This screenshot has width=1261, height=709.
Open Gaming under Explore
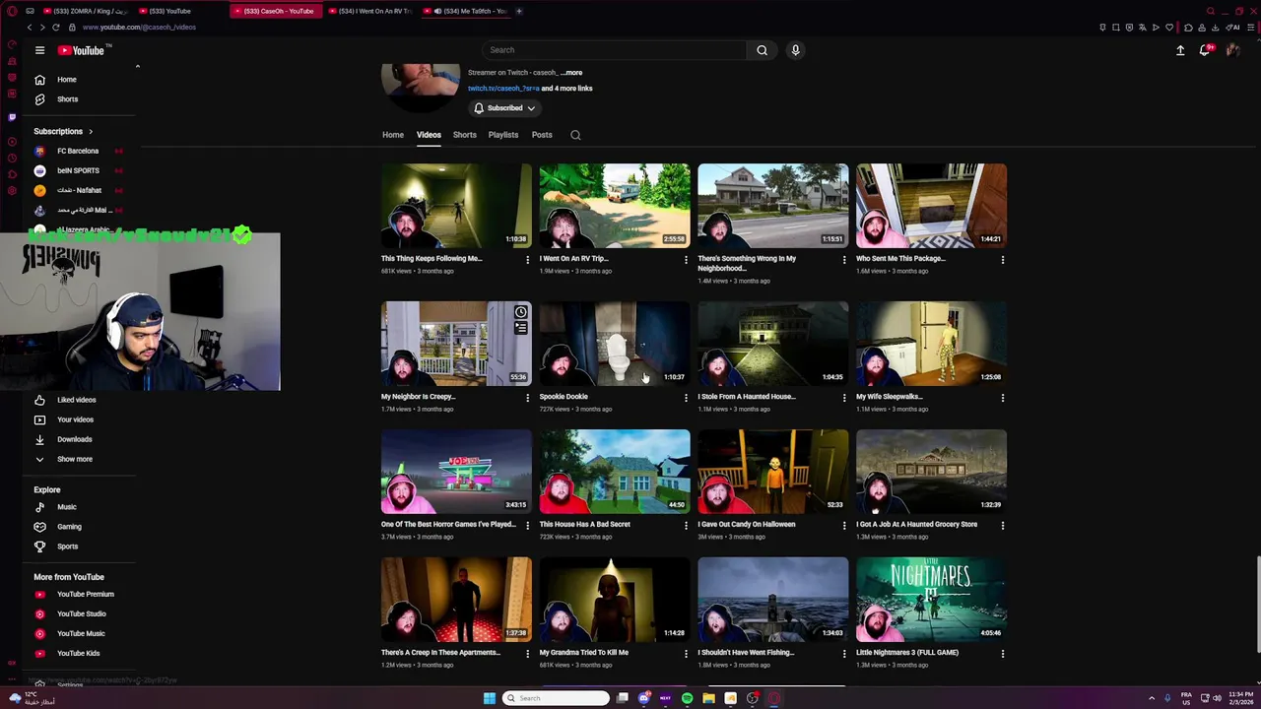pyautogui.click(x=69, y=527)
